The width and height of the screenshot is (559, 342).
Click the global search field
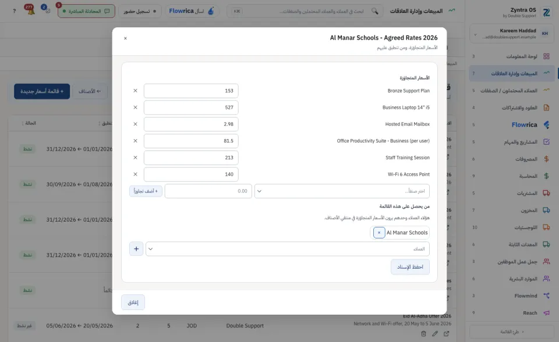(305, 11)
